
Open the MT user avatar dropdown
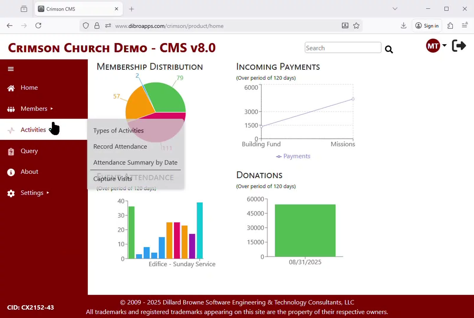point(436,46)
